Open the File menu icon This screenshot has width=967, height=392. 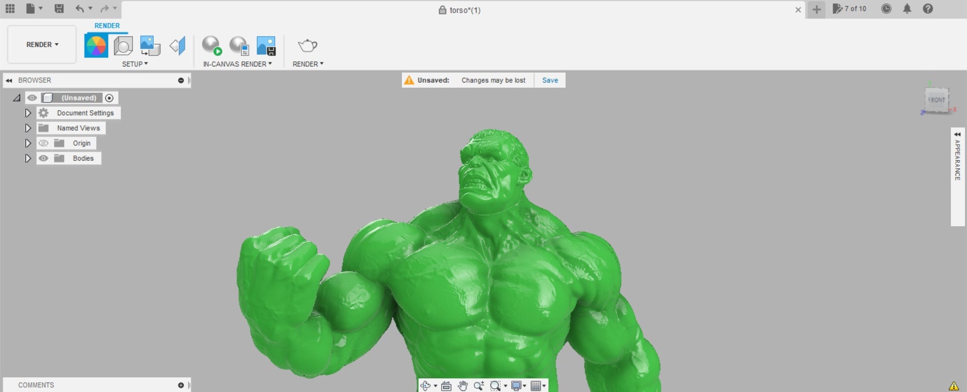click(x=31, y=9)
